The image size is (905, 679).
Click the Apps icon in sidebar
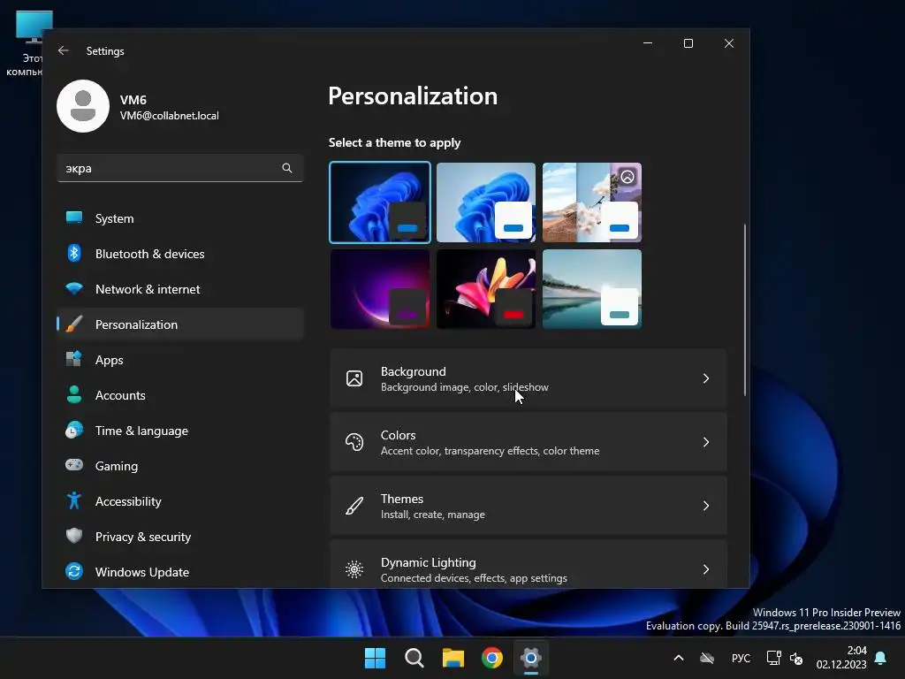tap(74, 359)
